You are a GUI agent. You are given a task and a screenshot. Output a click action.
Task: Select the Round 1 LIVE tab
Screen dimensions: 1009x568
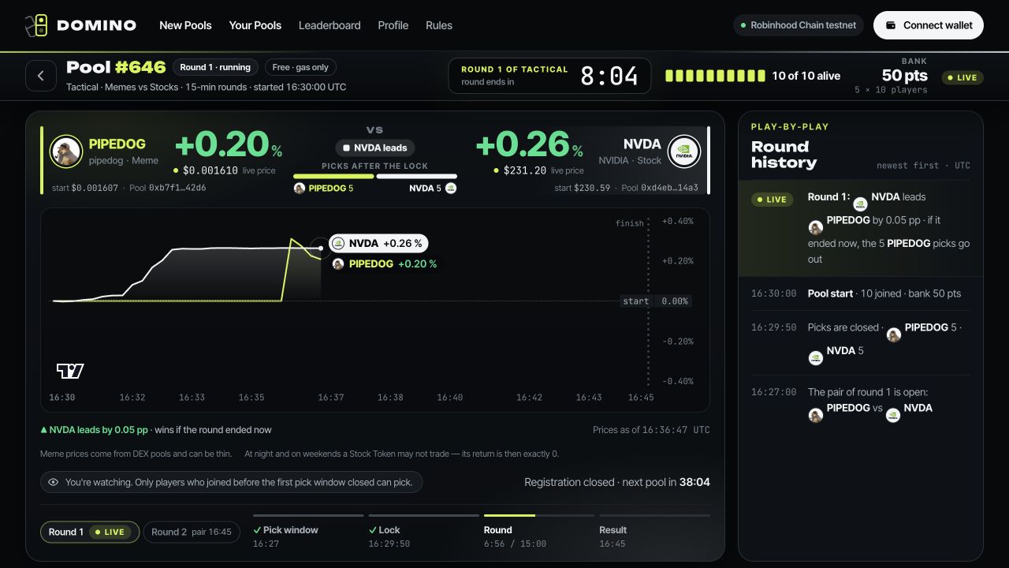(90, 532)
